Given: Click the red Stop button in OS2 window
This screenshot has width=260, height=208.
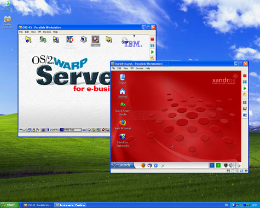Looking at the screenshot, I should 152,39.
